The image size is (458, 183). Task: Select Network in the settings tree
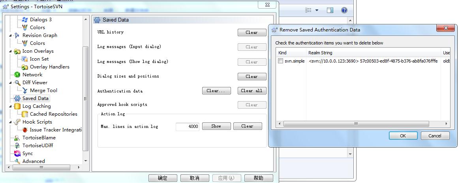pos(32,75)
